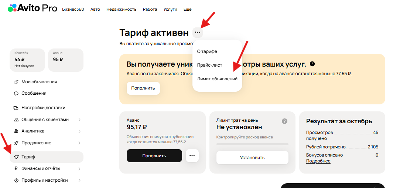Open three-dots menu in Аванс card
Image resolution: width=393 pixels, height=188 pixels.
pyautogui.click(x=192, y=156)
